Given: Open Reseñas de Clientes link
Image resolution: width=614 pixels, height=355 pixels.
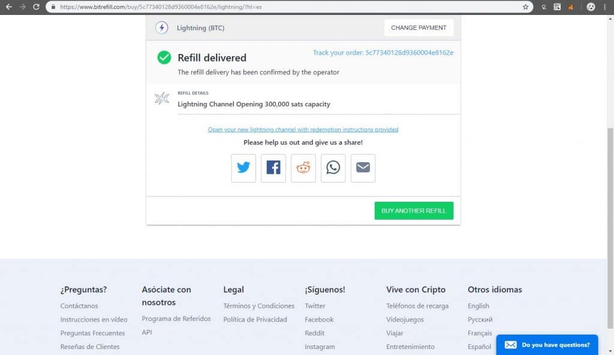Looking at the screenshot, I should click(x=90, y=347).
